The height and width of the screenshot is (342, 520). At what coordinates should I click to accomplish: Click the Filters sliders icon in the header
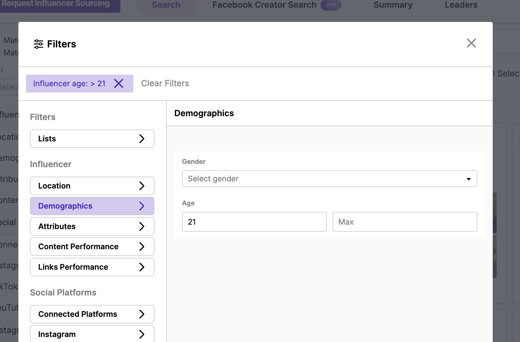(39, 44)
